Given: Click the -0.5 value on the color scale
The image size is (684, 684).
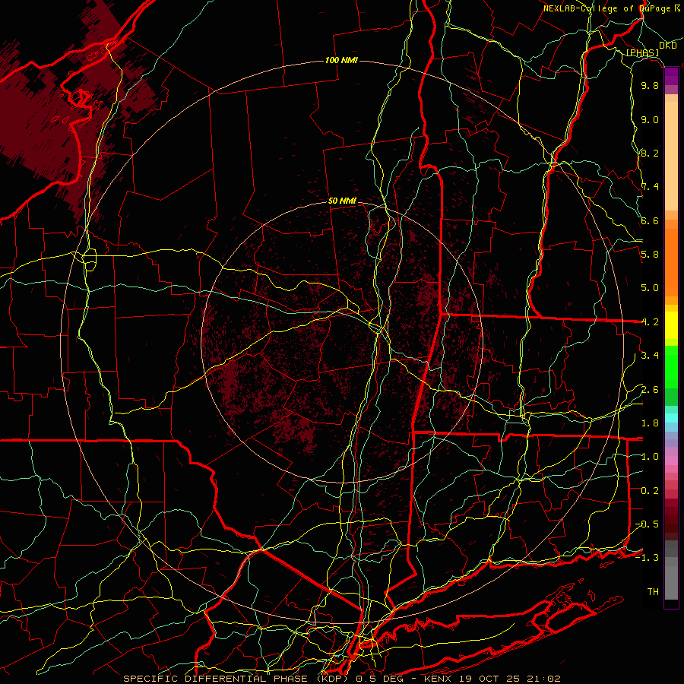Looking at the screenshot, I should pos(647,524).
